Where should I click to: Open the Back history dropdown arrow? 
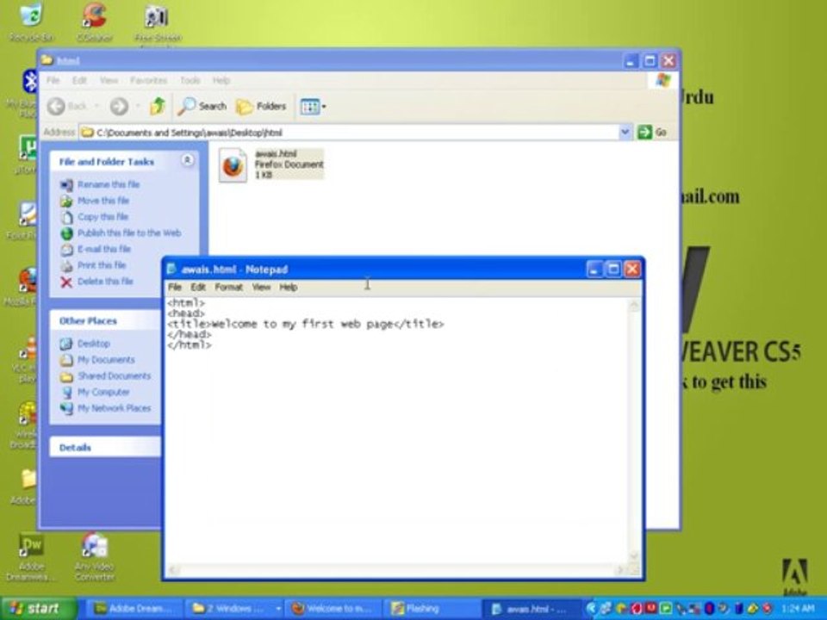click(x=96, y=107)
